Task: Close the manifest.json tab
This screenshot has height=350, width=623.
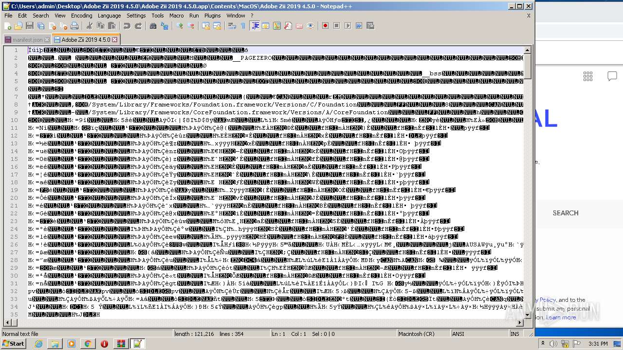Action: (x=47, y=39)
